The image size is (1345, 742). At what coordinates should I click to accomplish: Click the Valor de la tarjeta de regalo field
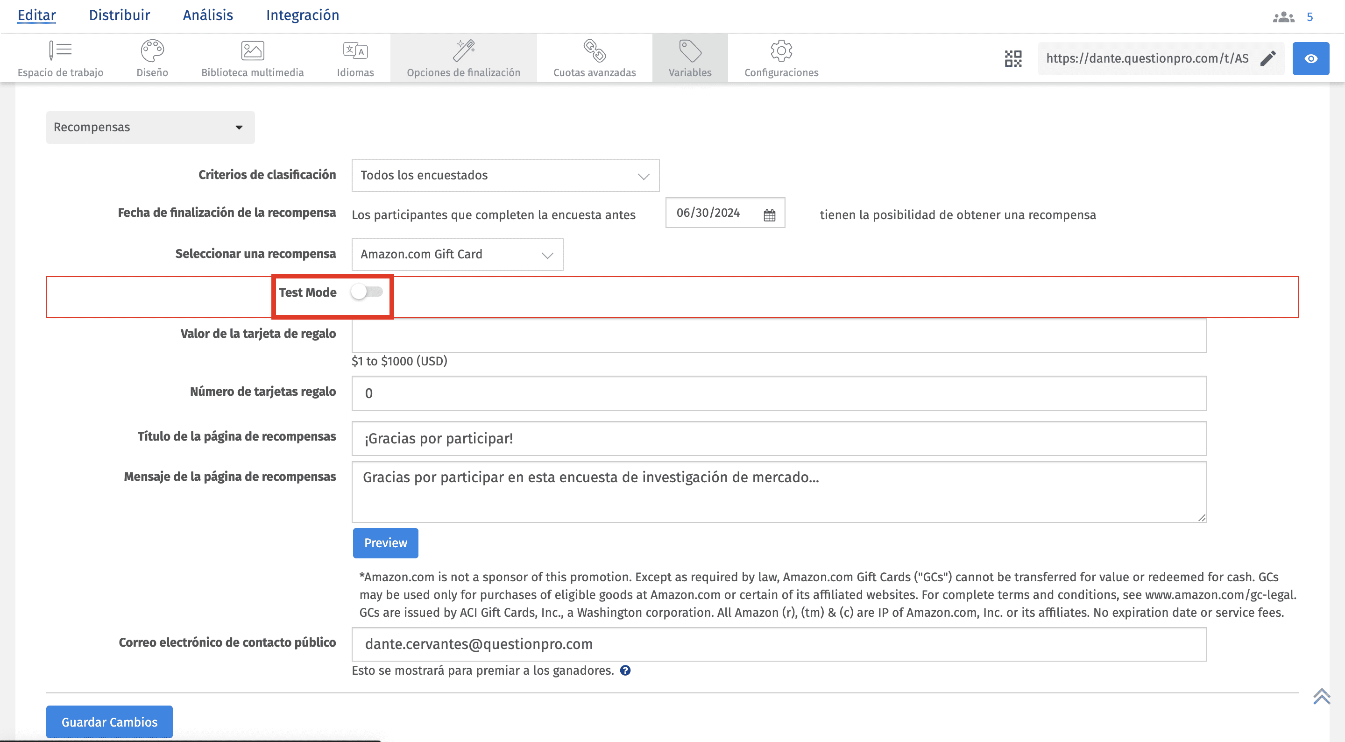779,335
